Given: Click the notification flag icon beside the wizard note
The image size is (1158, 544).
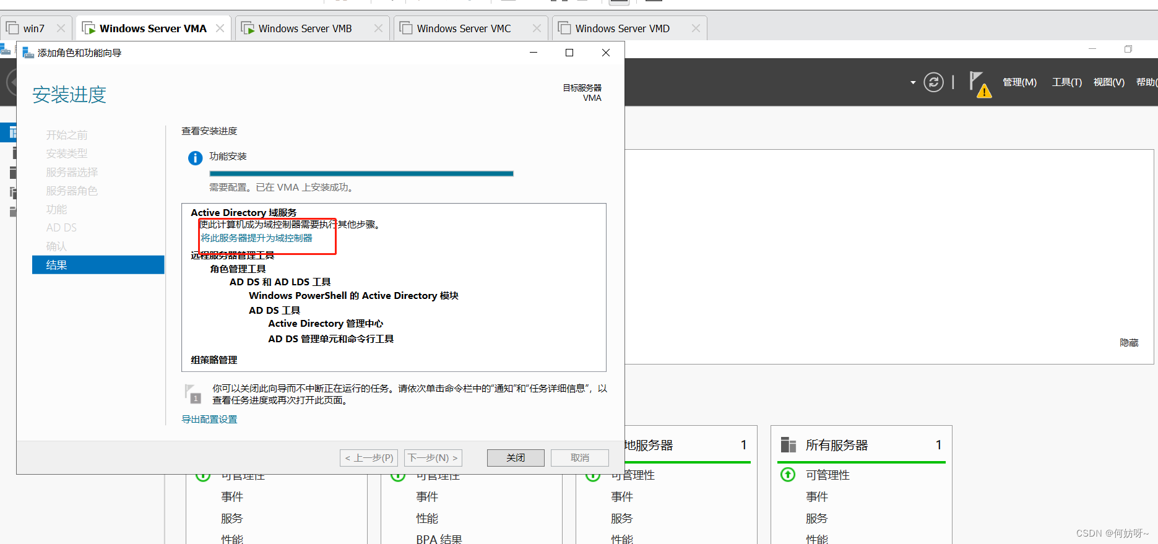Looking at the screenshot, I should point(193,394).
